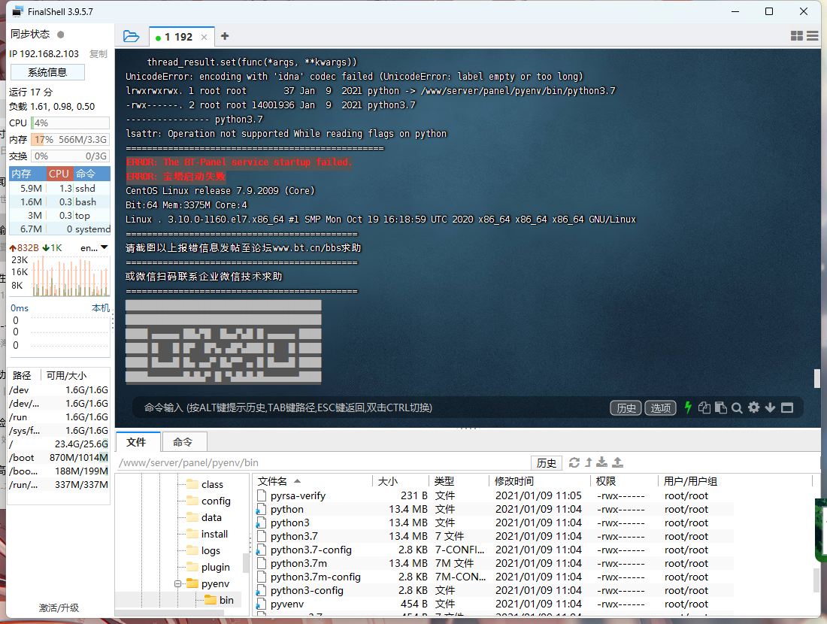
Task: Switch to the 文件 tab
Action: [137, 442]
